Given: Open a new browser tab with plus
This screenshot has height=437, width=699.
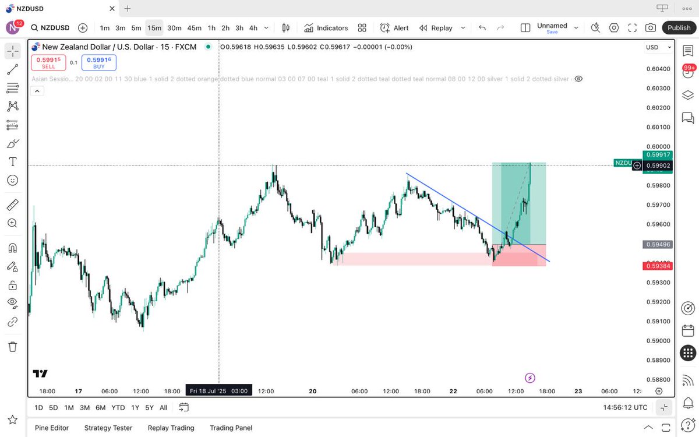Looking at the screenshot, I should pyautogui.click(x=128, y=8).
